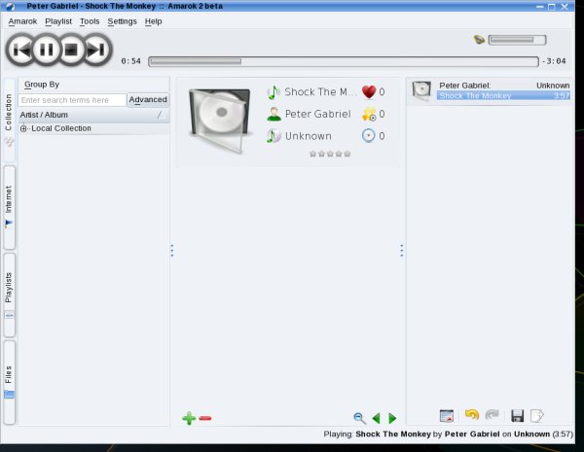Export the playlist document icon

(x=537, y=415)
